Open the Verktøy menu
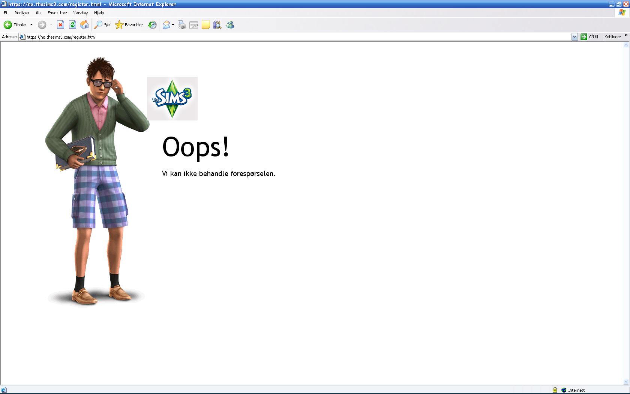Image resolution: width=630 pixels, height=394 pixels. 81,13
